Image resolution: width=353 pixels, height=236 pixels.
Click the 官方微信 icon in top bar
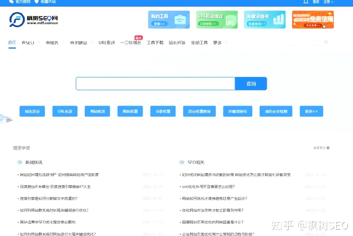[x=11, y=1]
